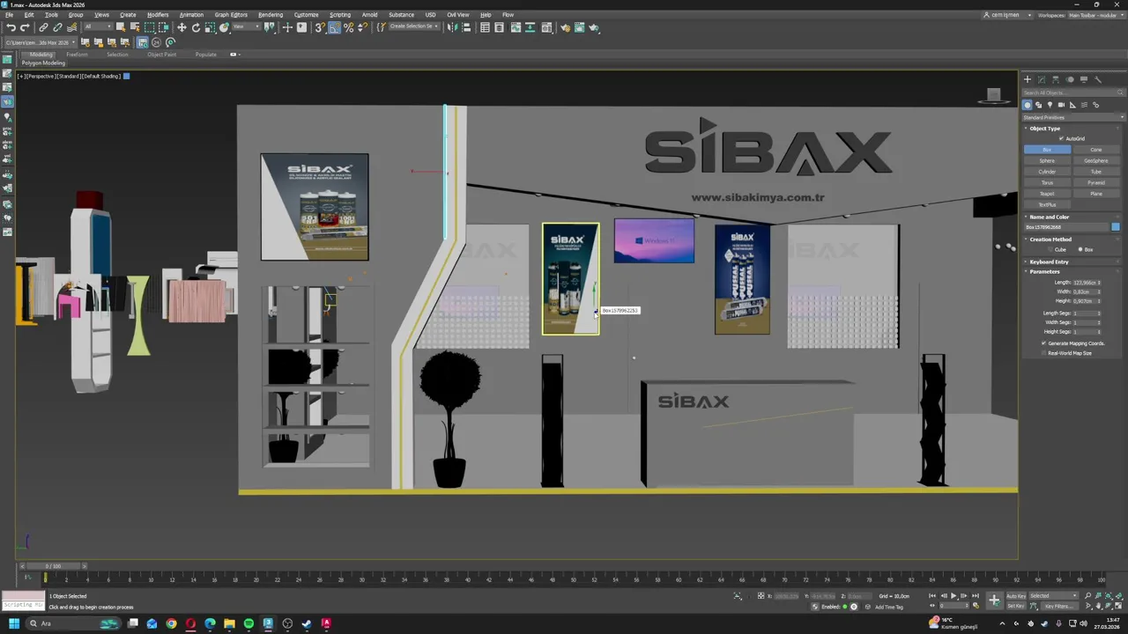Switch to the Freeform ribbon tab
The width and height of the screenshot is (1128, 634).
point(77,55)
